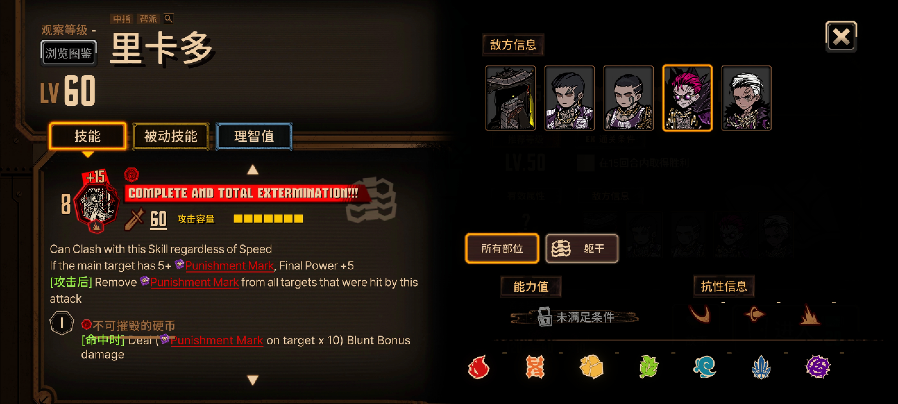Select the pink-haired enemy portrait

(687, 98)
